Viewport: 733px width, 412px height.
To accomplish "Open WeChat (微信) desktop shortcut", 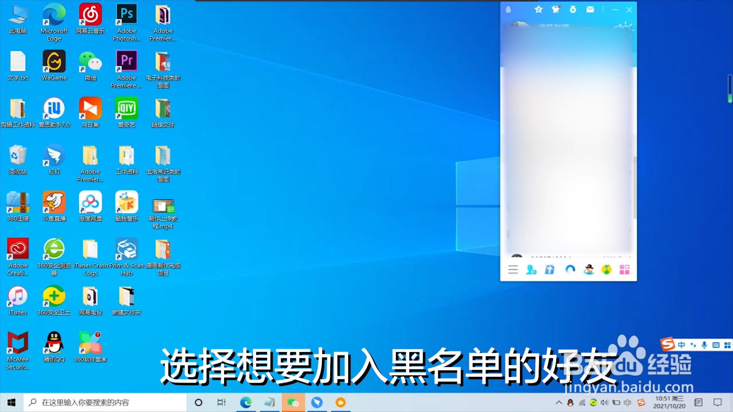I will [90, 65].
